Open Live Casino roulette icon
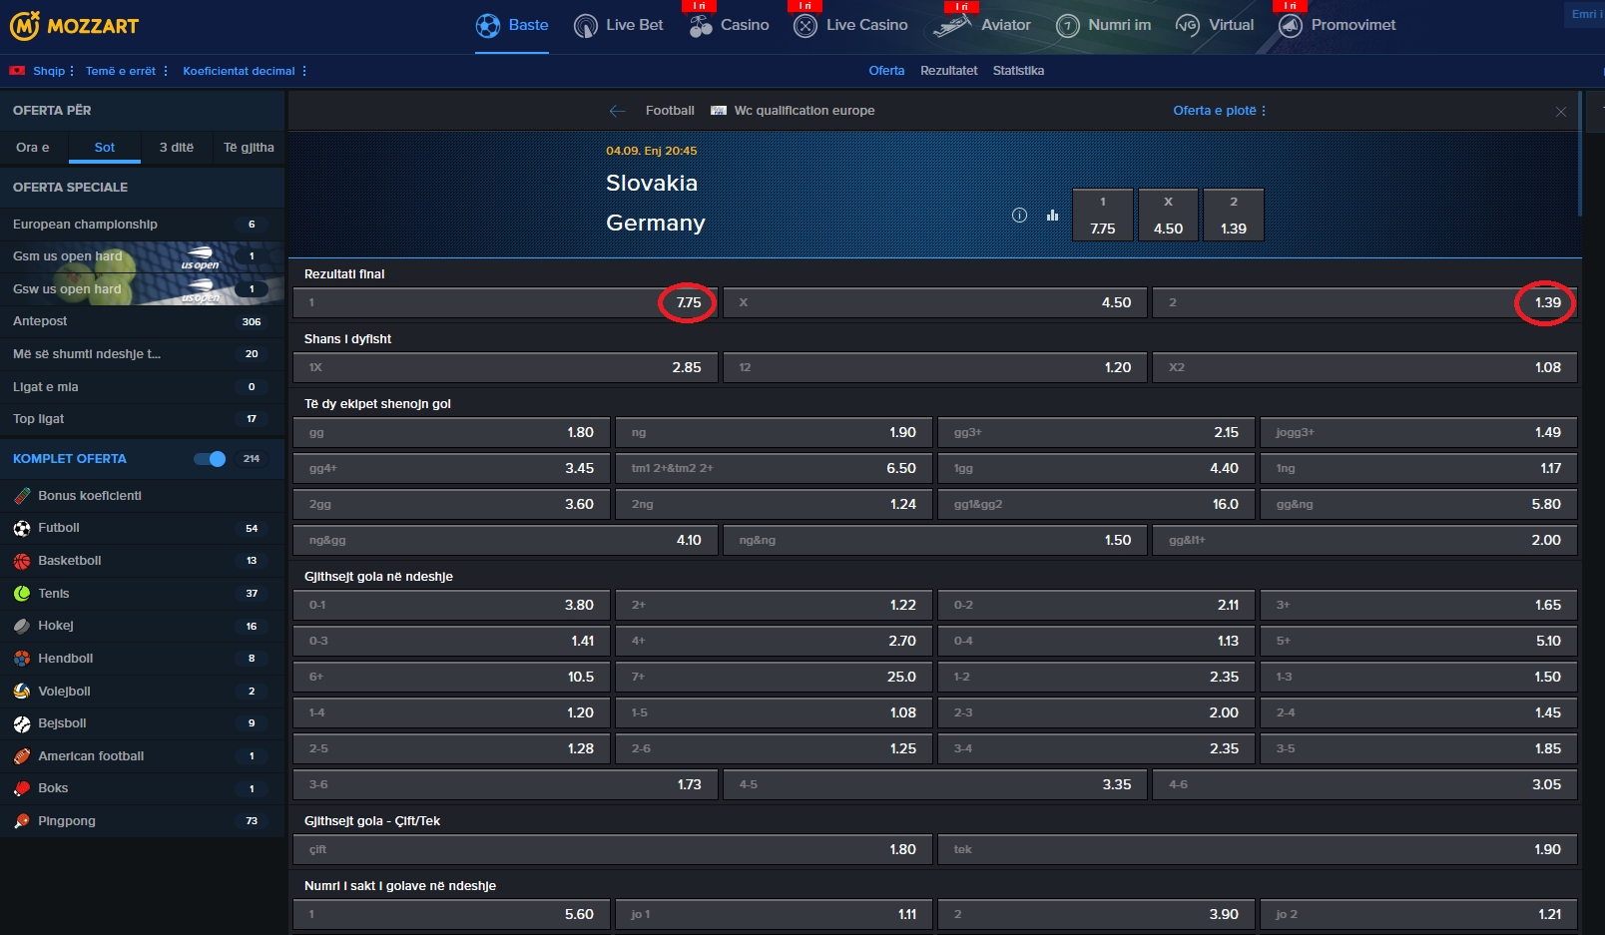This screenshot has width=1605, height=935. [805, 26]
